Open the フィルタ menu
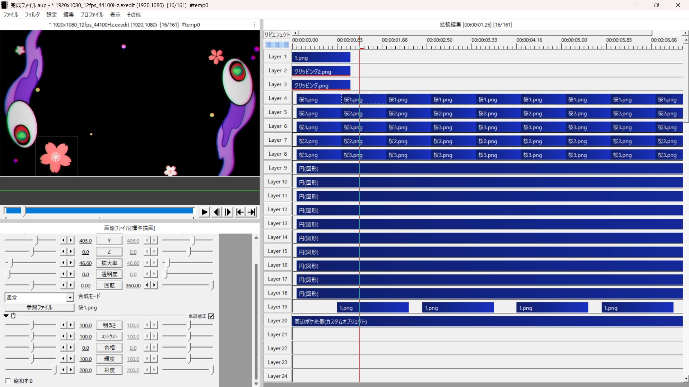This screenshot has height=387, width=689. click(x=32, y=15)
